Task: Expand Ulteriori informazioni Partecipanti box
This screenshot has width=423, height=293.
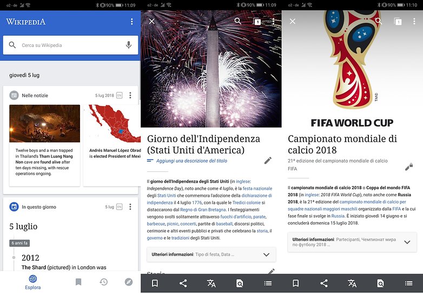Action: pos(352,242)
